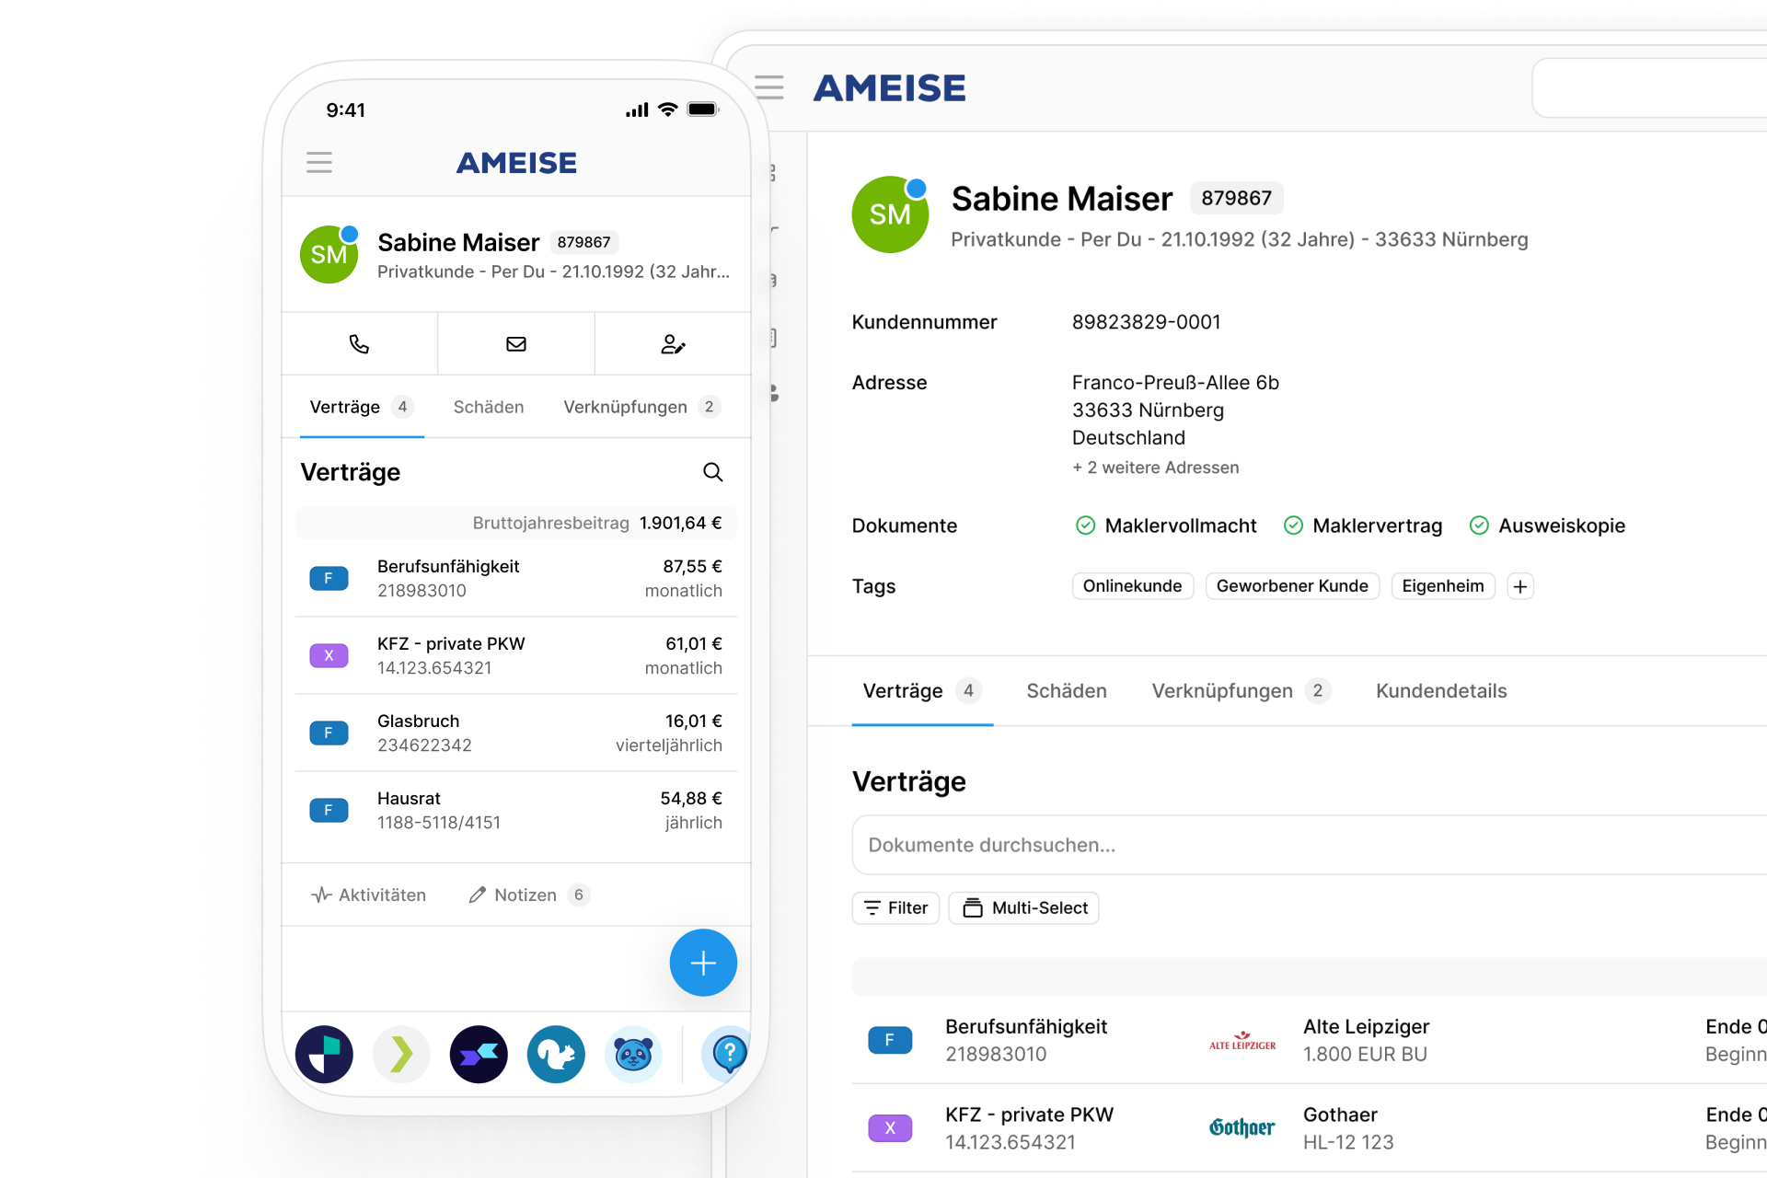
Task: Tap the phone call icon
Action: tap(359, 344)
